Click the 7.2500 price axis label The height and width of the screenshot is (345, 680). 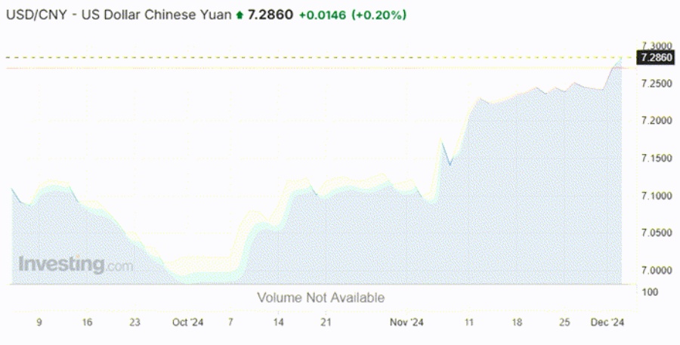click(x=654, y=83)
